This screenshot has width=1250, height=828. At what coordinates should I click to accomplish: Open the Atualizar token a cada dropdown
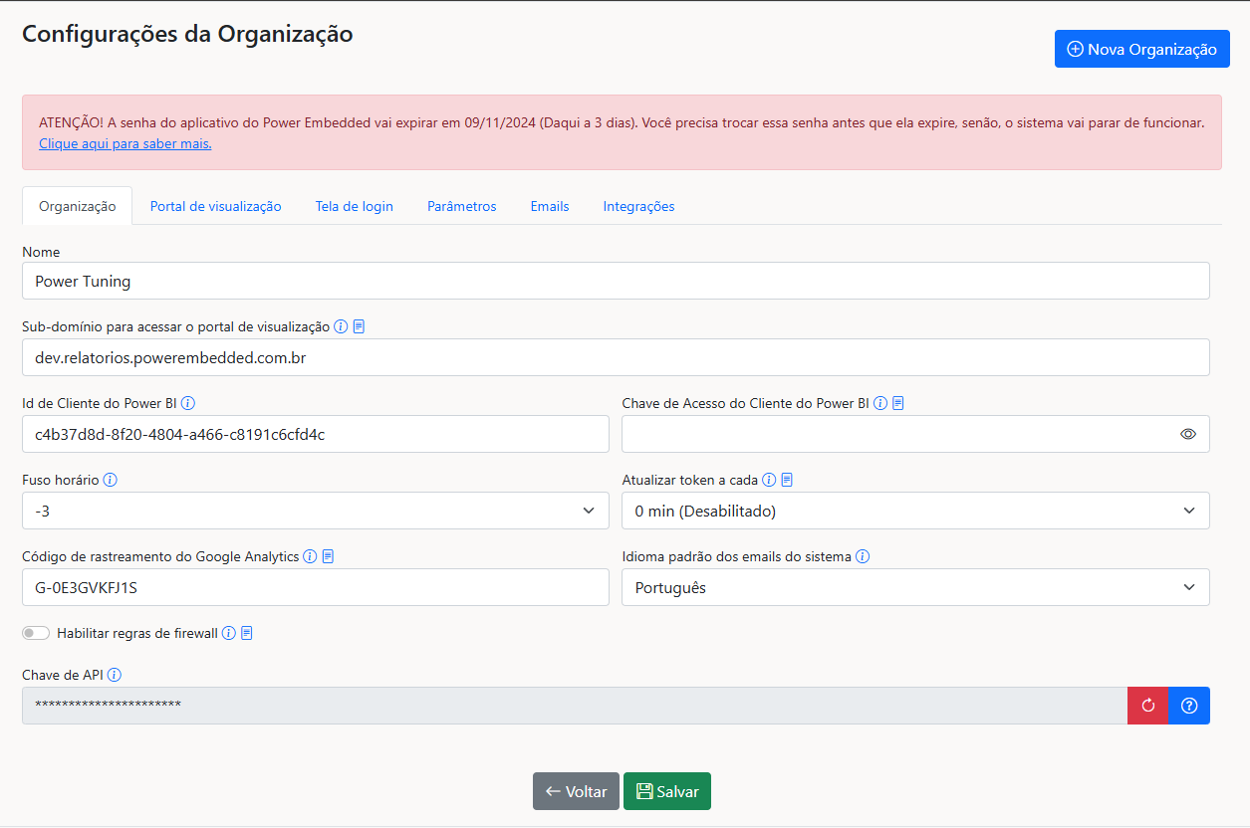(915, 511)
